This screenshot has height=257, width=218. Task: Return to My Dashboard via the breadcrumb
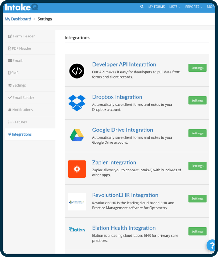click(x=18, y=19)
